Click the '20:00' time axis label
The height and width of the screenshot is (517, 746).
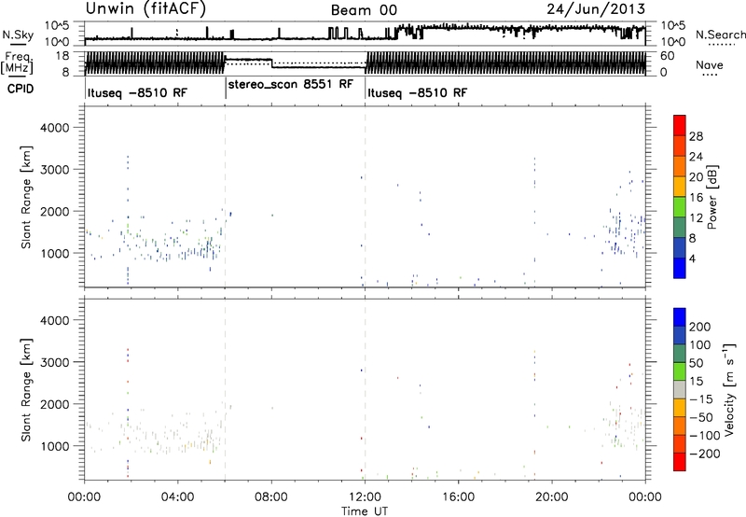[x=551, y=497]
